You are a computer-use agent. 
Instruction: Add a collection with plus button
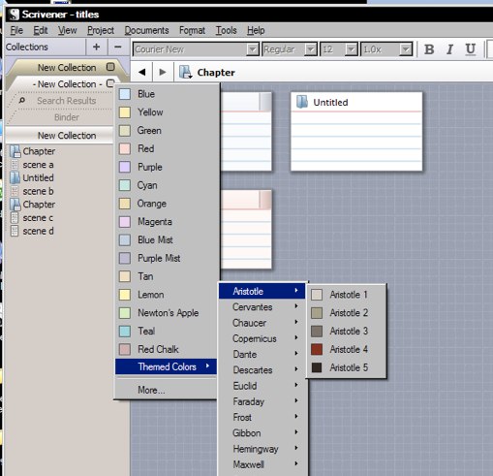(x=96, y=47)
